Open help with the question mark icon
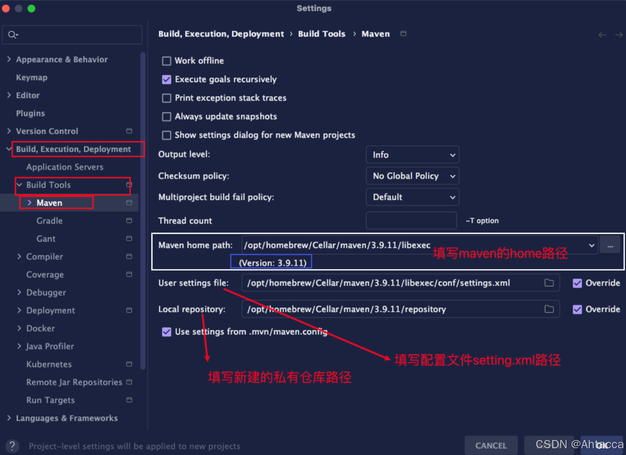Viewport: 626px width, 455px height. click(x=12, y=446)
